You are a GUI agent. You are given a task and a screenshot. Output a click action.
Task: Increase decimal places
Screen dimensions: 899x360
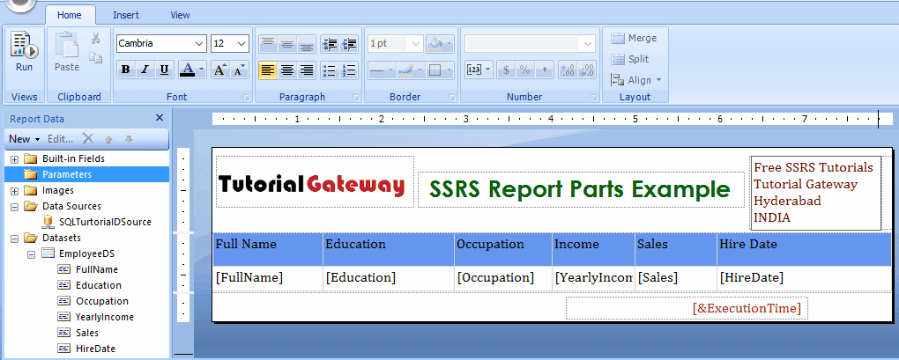point(568,70)
